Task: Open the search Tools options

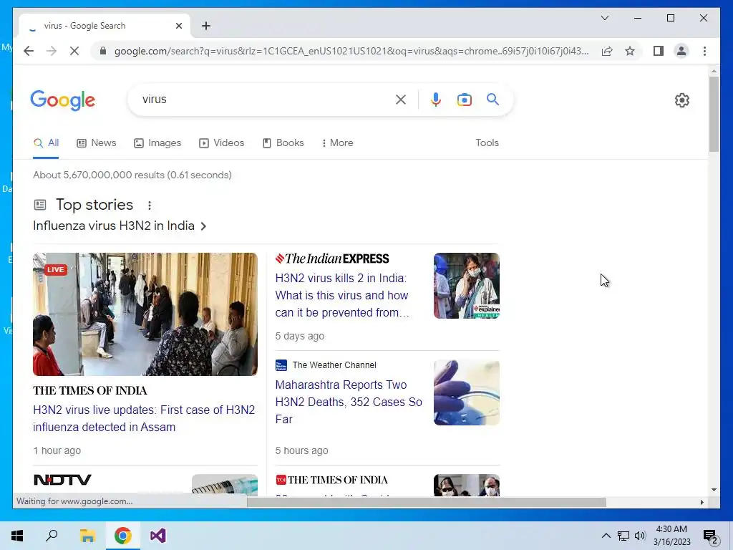Action: tap(487, 143)
